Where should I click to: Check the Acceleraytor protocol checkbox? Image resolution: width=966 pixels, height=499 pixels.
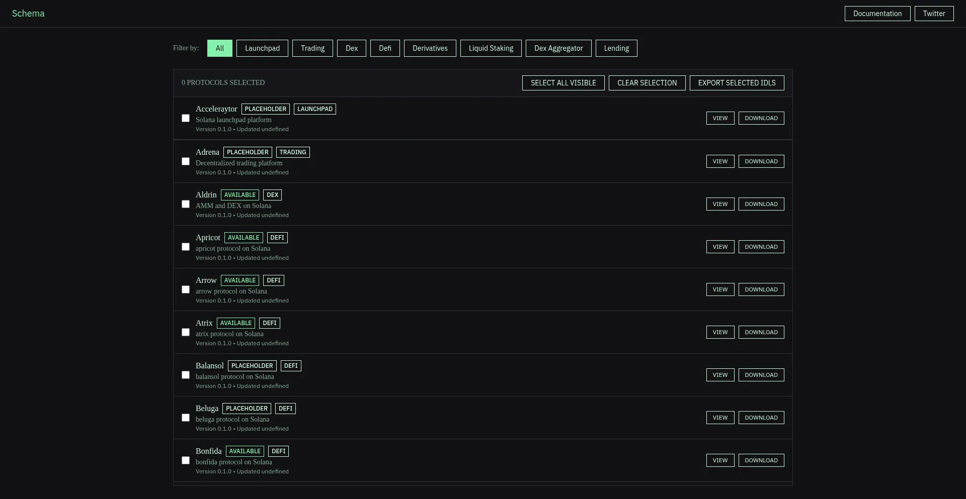(186, 118)
